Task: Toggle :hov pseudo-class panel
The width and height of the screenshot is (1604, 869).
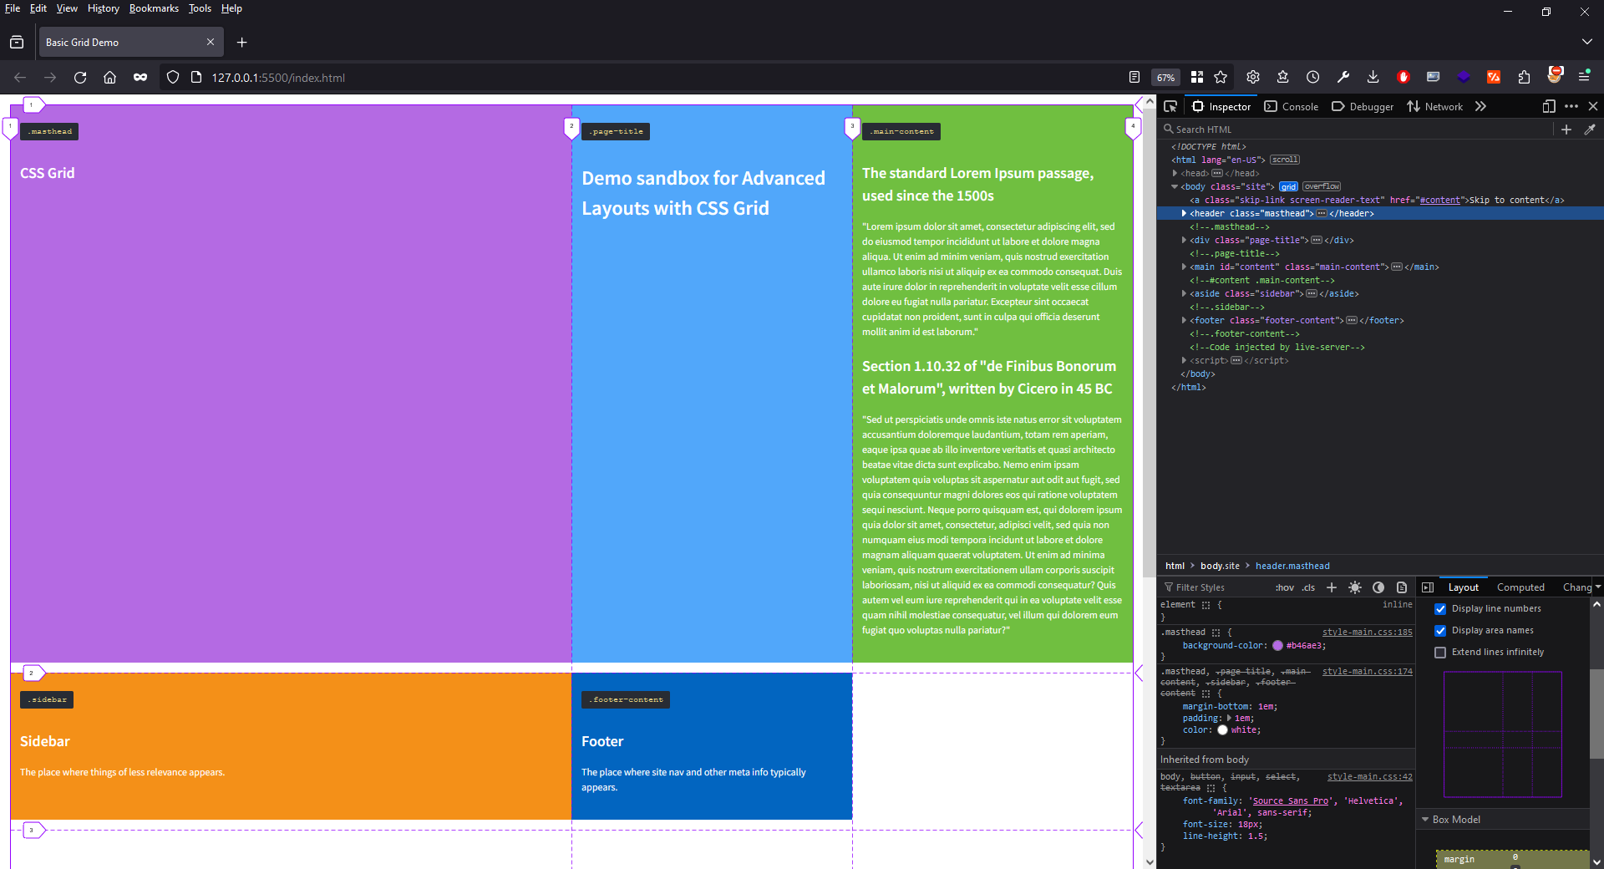Action: pos(1285,587)
